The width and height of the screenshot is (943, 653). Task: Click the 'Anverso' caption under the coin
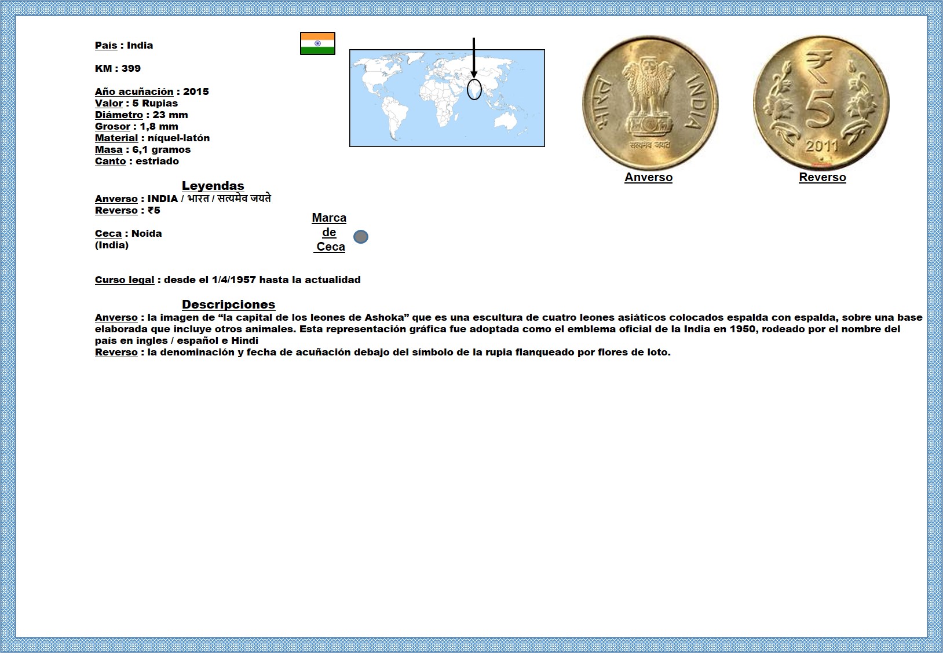648,177
